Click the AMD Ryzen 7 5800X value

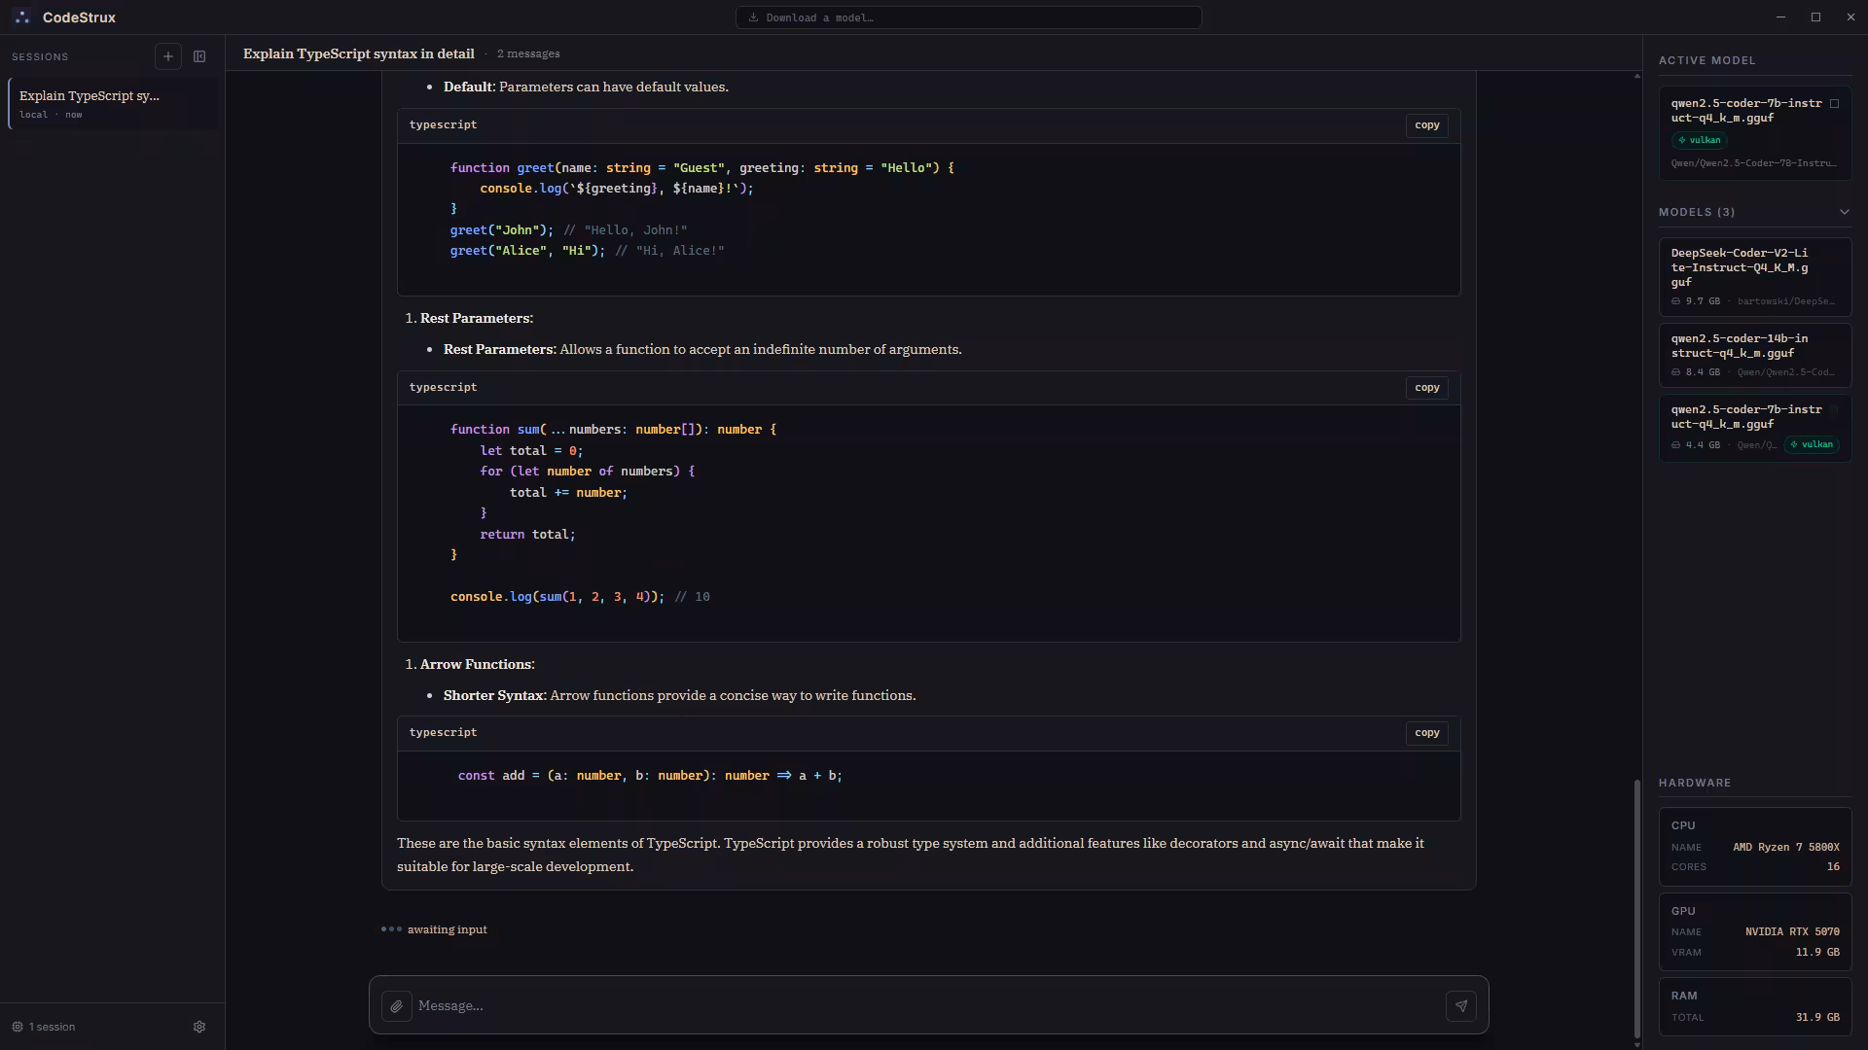tap(1785, 848)
